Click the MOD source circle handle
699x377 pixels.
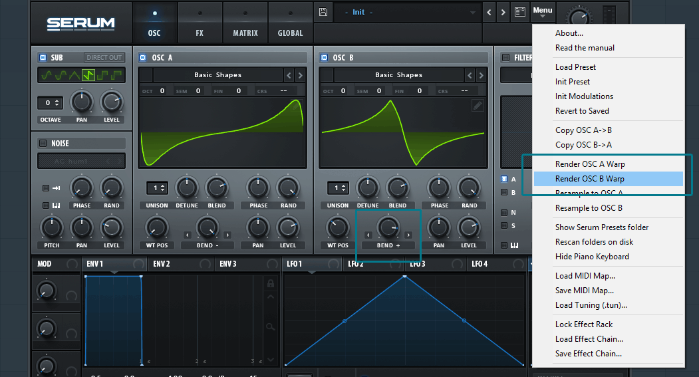point(72,264)
